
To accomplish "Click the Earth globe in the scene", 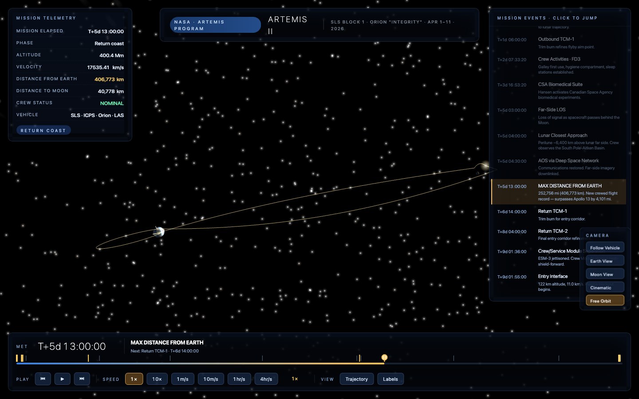I will click(x=159, y=231).
